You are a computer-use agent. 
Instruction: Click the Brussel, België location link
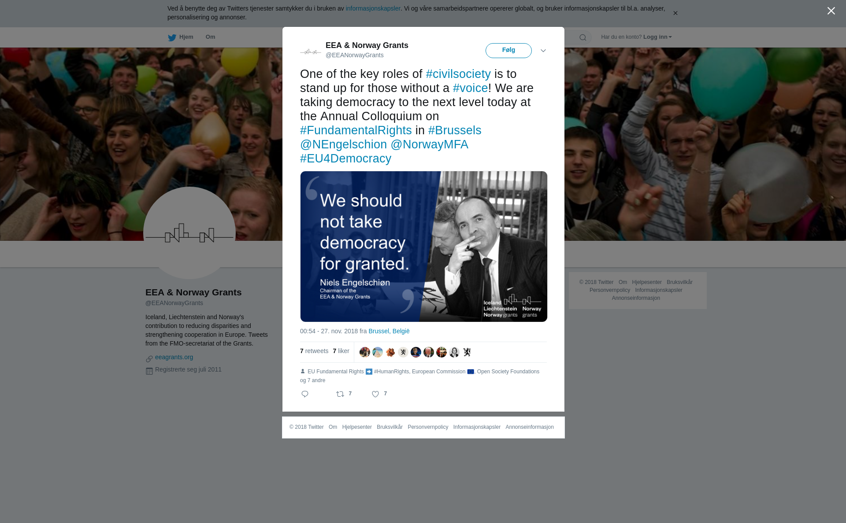coord(389,331)
